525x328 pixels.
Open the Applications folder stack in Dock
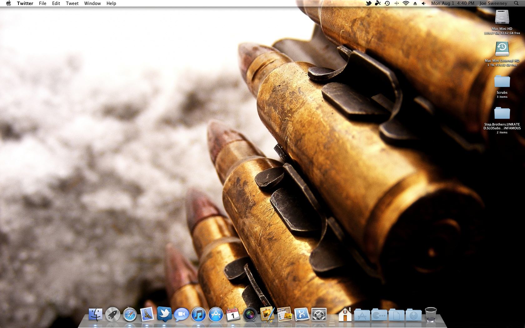(362, 315)
